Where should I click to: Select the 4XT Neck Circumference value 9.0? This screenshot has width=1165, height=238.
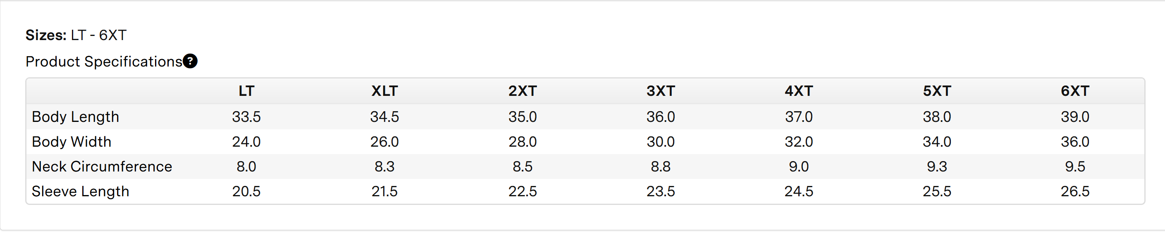coord(799,167)
